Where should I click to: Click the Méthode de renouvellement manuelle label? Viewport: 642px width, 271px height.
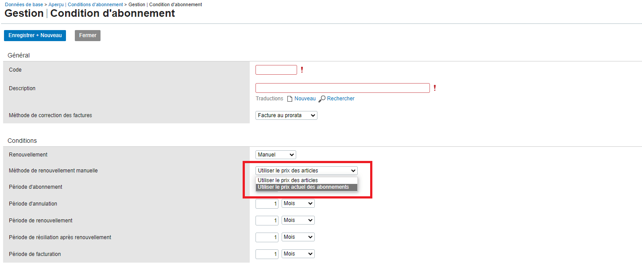(53, 171)
